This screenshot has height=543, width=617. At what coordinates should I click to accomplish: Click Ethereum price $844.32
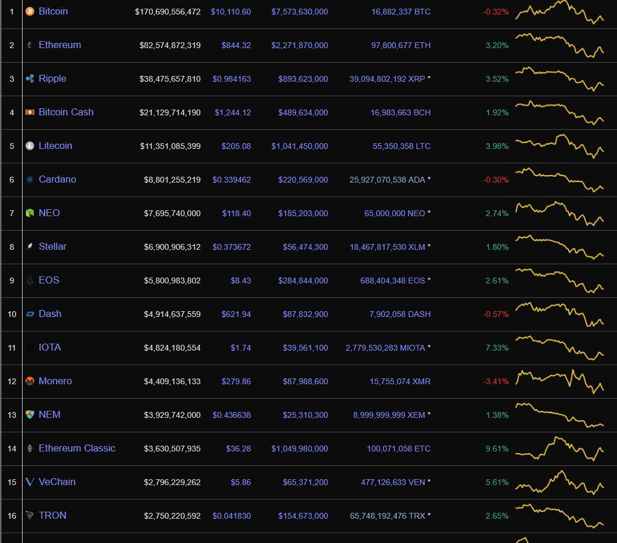coord(236,45)
